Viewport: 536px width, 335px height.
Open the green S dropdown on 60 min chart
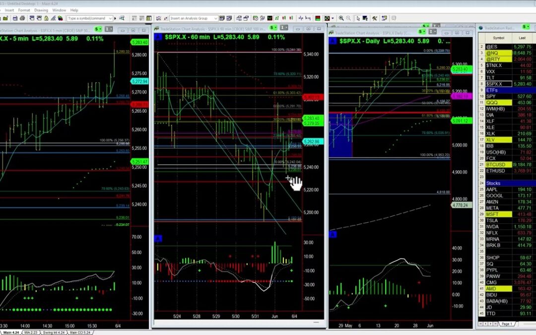pos(273,28)
